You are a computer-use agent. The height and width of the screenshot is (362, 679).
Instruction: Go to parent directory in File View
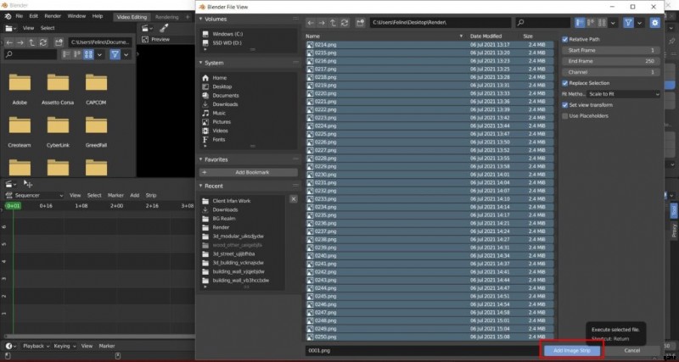click(333, 22)
